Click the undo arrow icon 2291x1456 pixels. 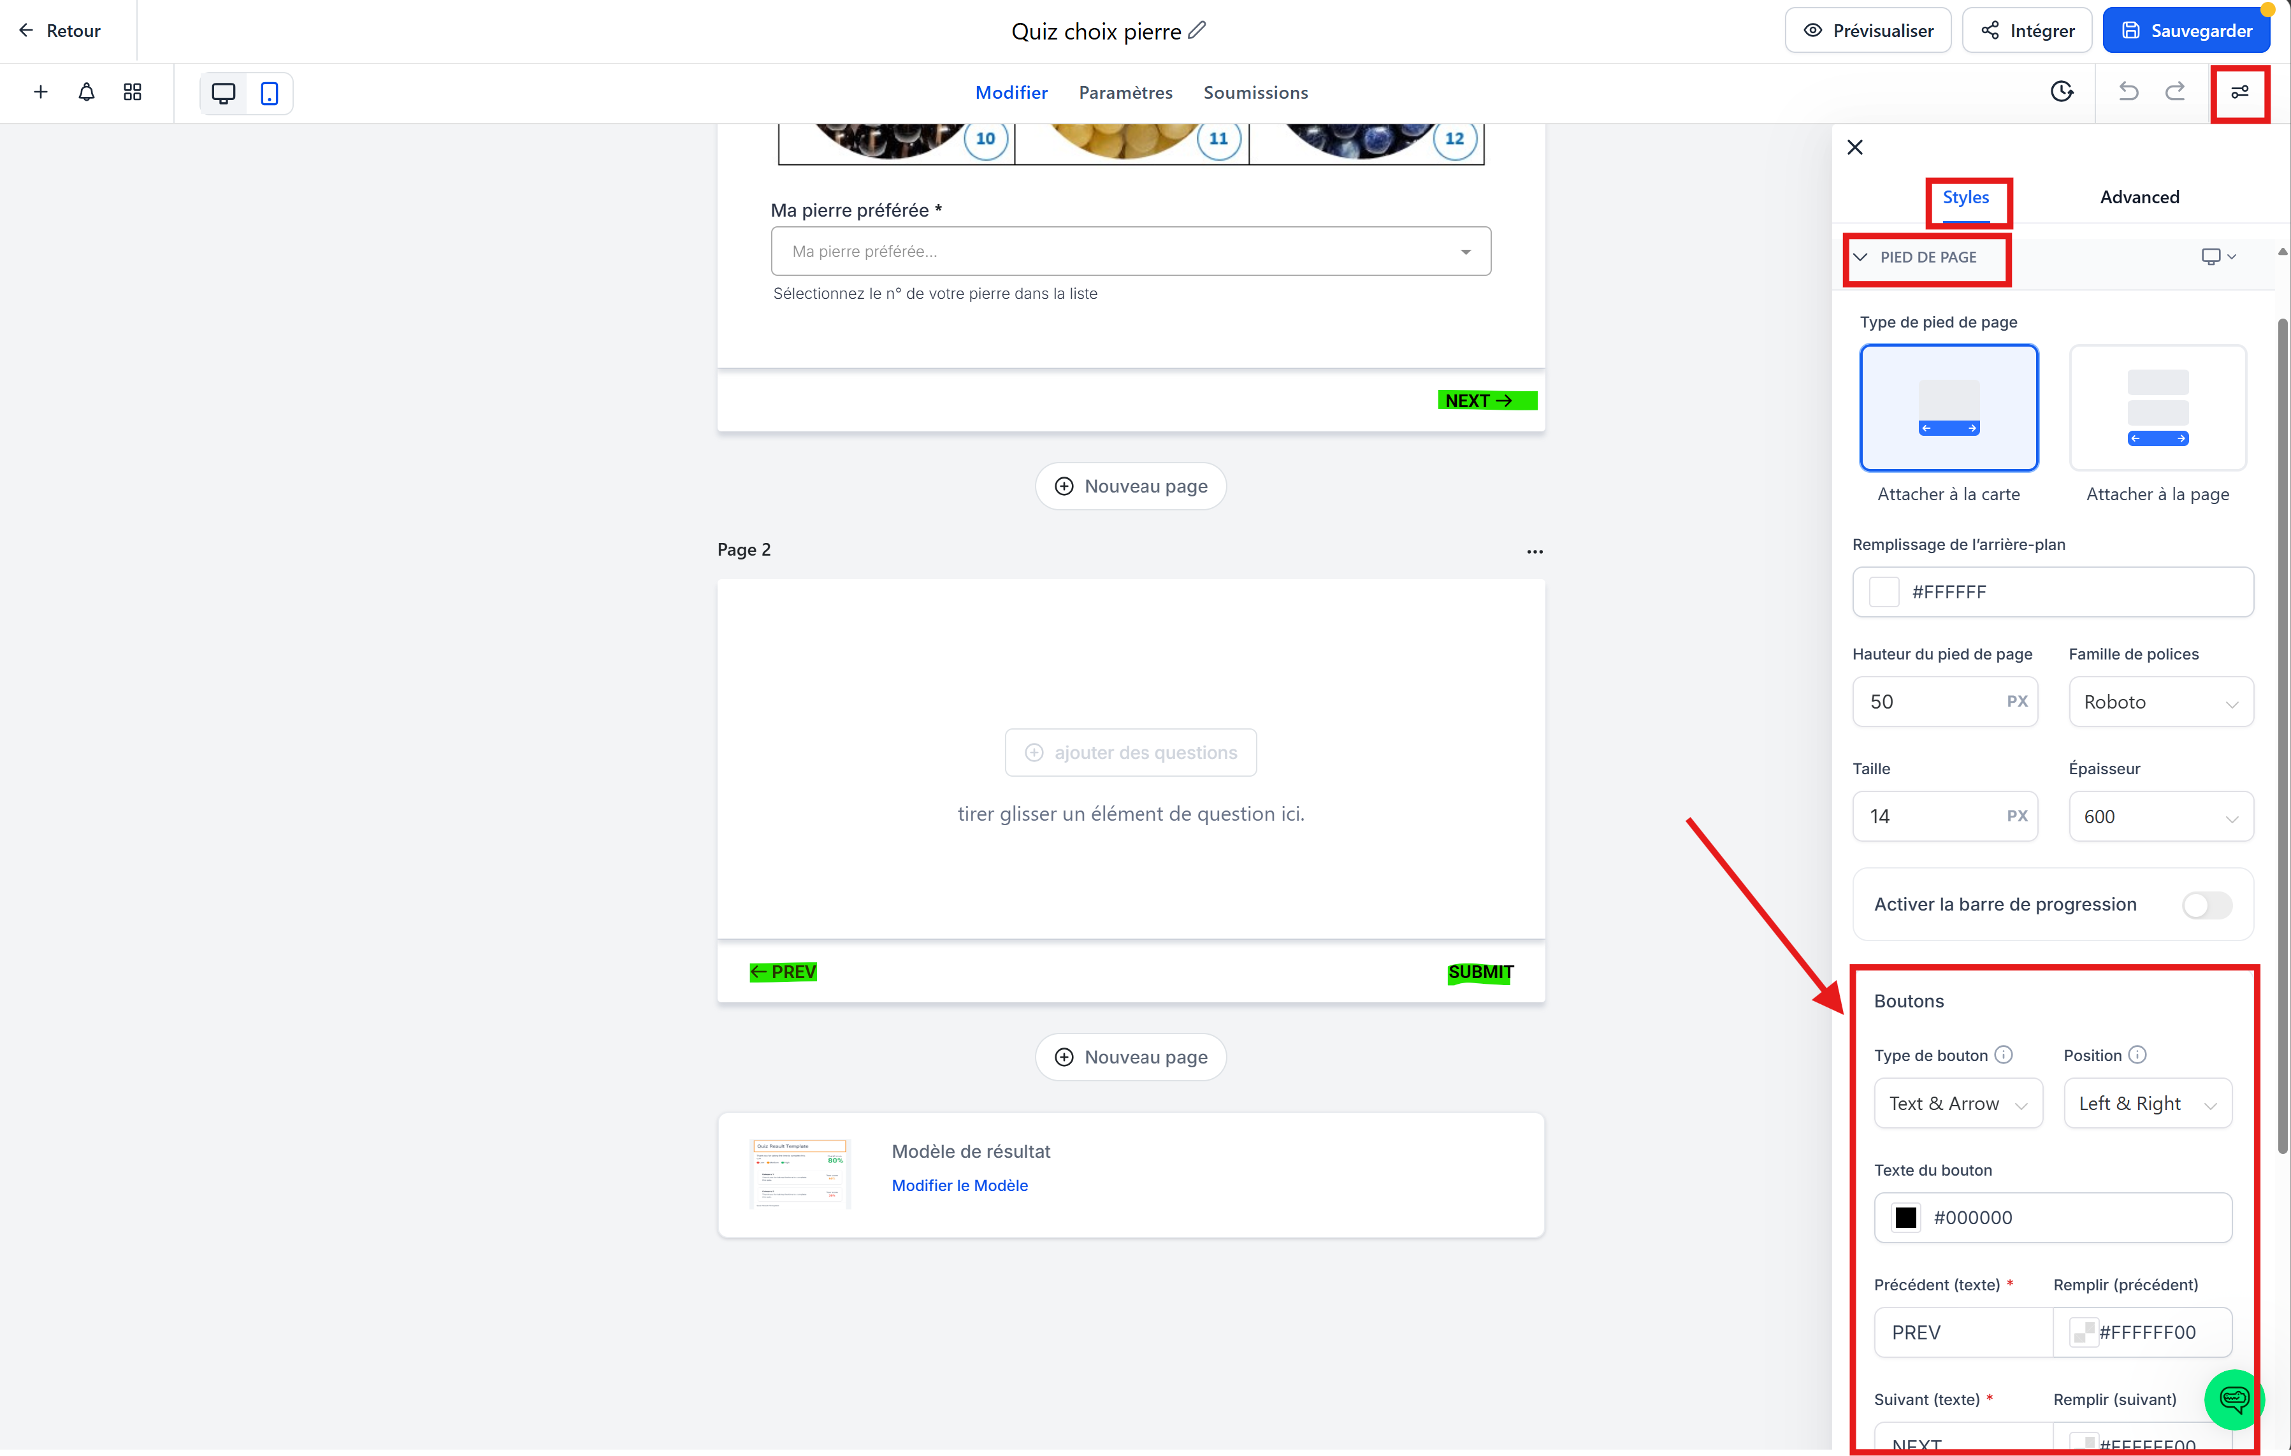(x=2128, y=91)
